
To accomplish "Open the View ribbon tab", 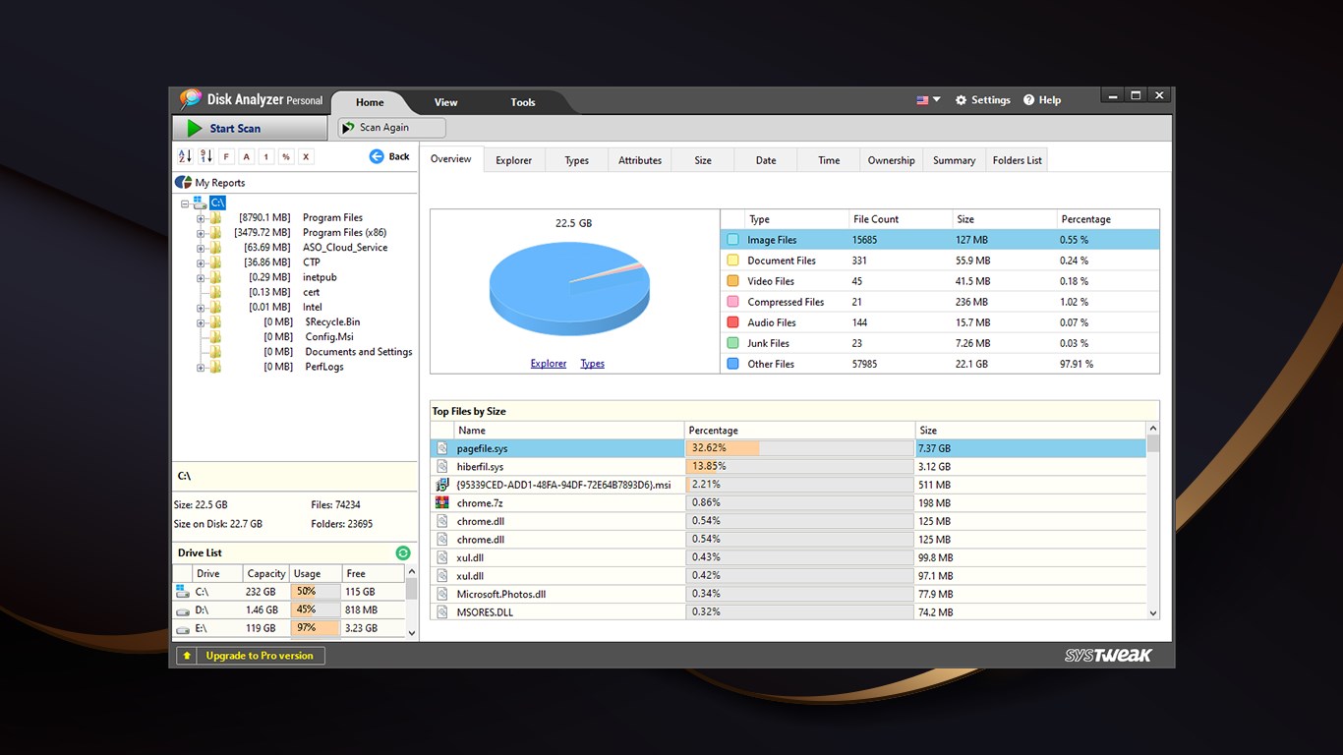I will [446, 102].
